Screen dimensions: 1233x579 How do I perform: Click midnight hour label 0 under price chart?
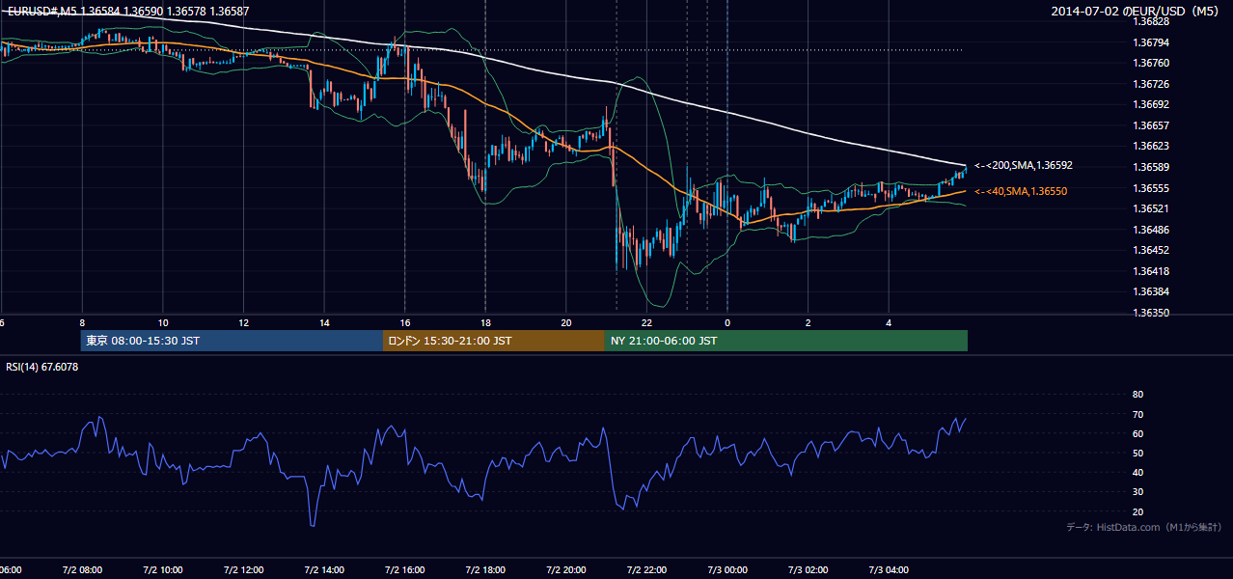pos(727,323)
